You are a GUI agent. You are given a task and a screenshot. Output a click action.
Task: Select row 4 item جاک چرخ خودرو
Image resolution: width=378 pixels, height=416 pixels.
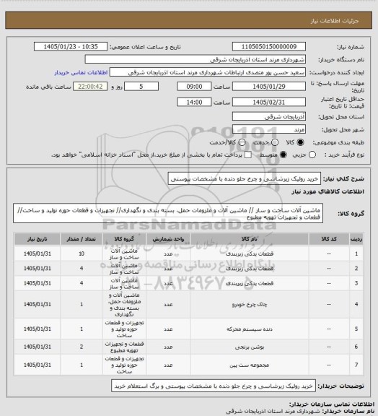[x=250, y=305]
